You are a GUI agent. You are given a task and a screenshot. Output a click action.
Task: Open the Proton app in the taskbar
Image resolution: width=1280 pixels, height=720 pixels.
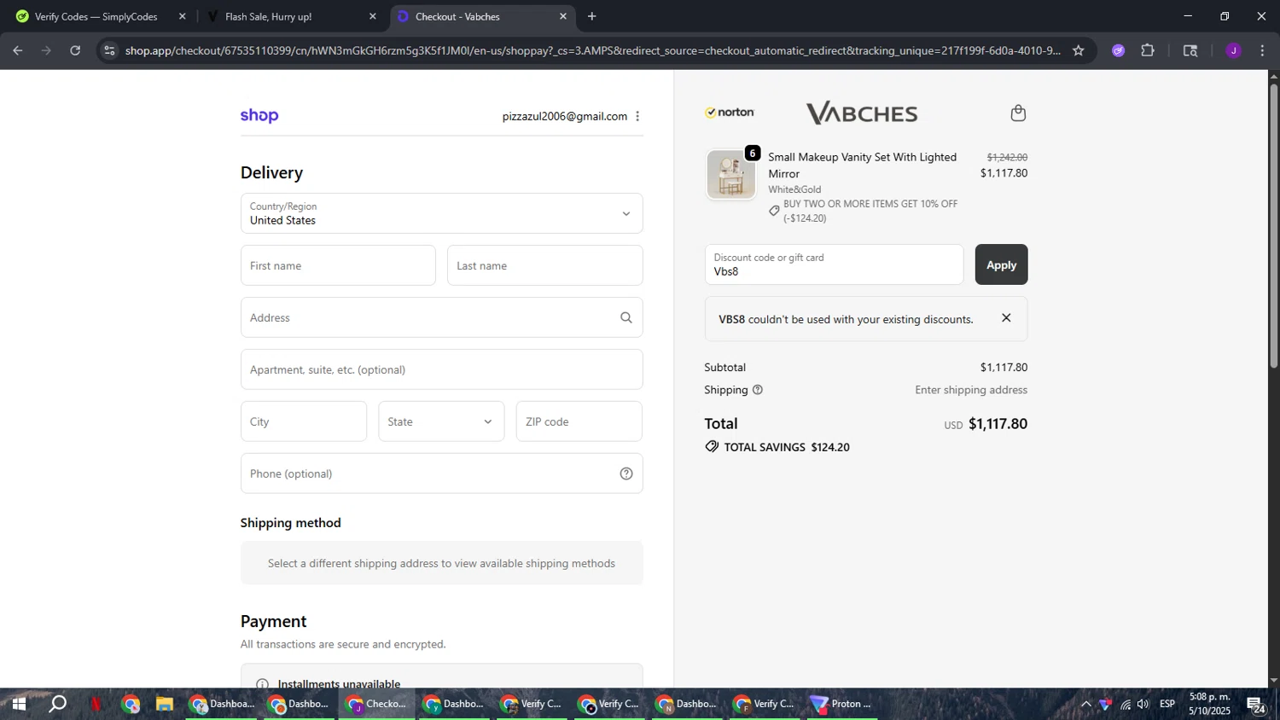[841, 705]
